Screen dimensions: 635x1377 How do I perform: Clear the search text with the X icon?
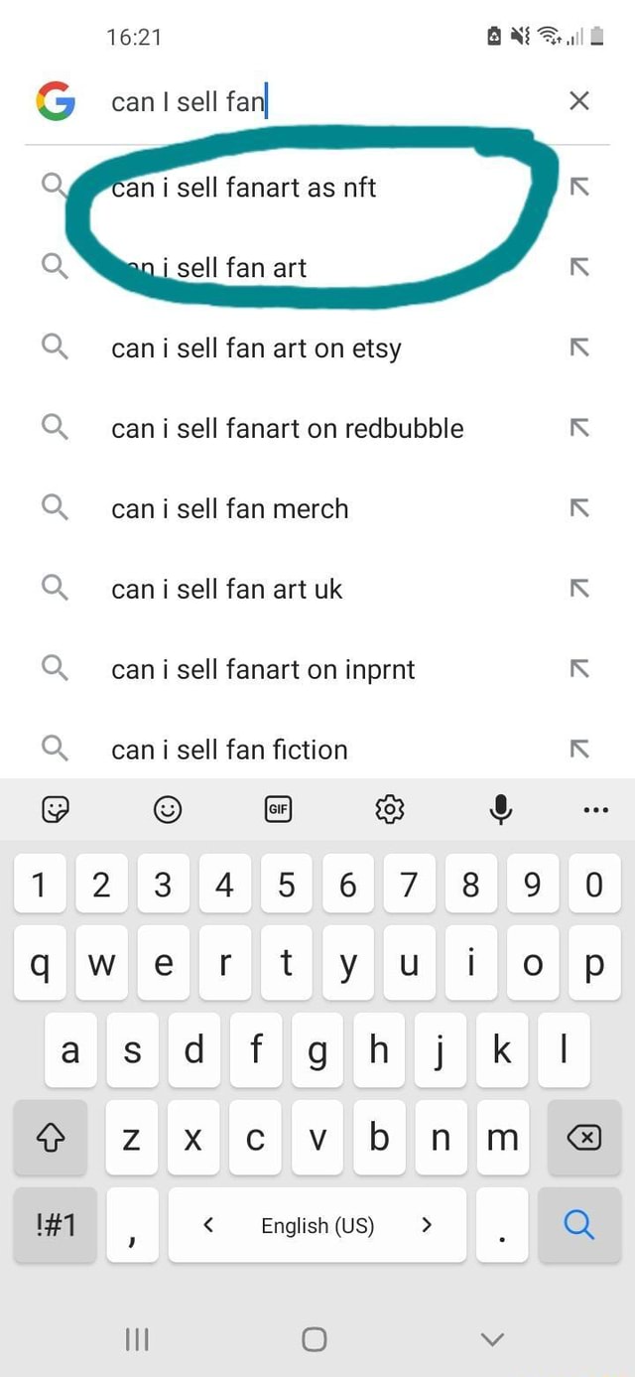click(579, 100)
